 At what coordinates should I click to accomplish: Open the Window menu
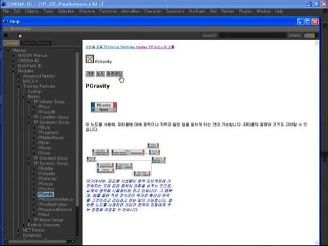264,11
